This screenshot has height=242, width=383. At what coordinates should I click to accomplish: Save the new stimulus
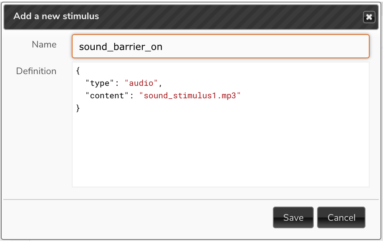pyautogui.click(x=293, y=217)
